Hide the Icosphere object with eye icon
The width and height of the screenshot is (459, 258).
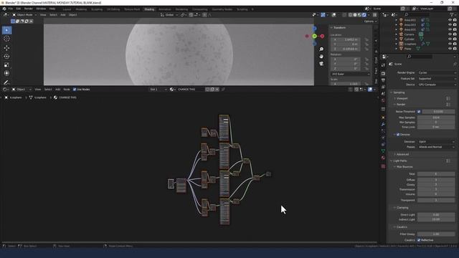[450, 44]
